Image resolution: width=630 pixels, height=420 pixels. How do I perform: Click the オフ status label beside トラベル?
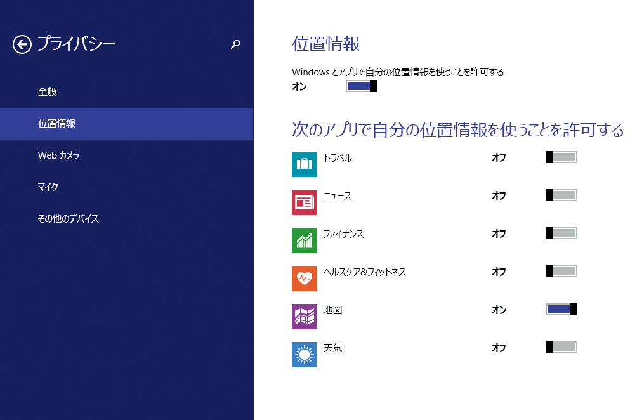click(x=499, y=157)
